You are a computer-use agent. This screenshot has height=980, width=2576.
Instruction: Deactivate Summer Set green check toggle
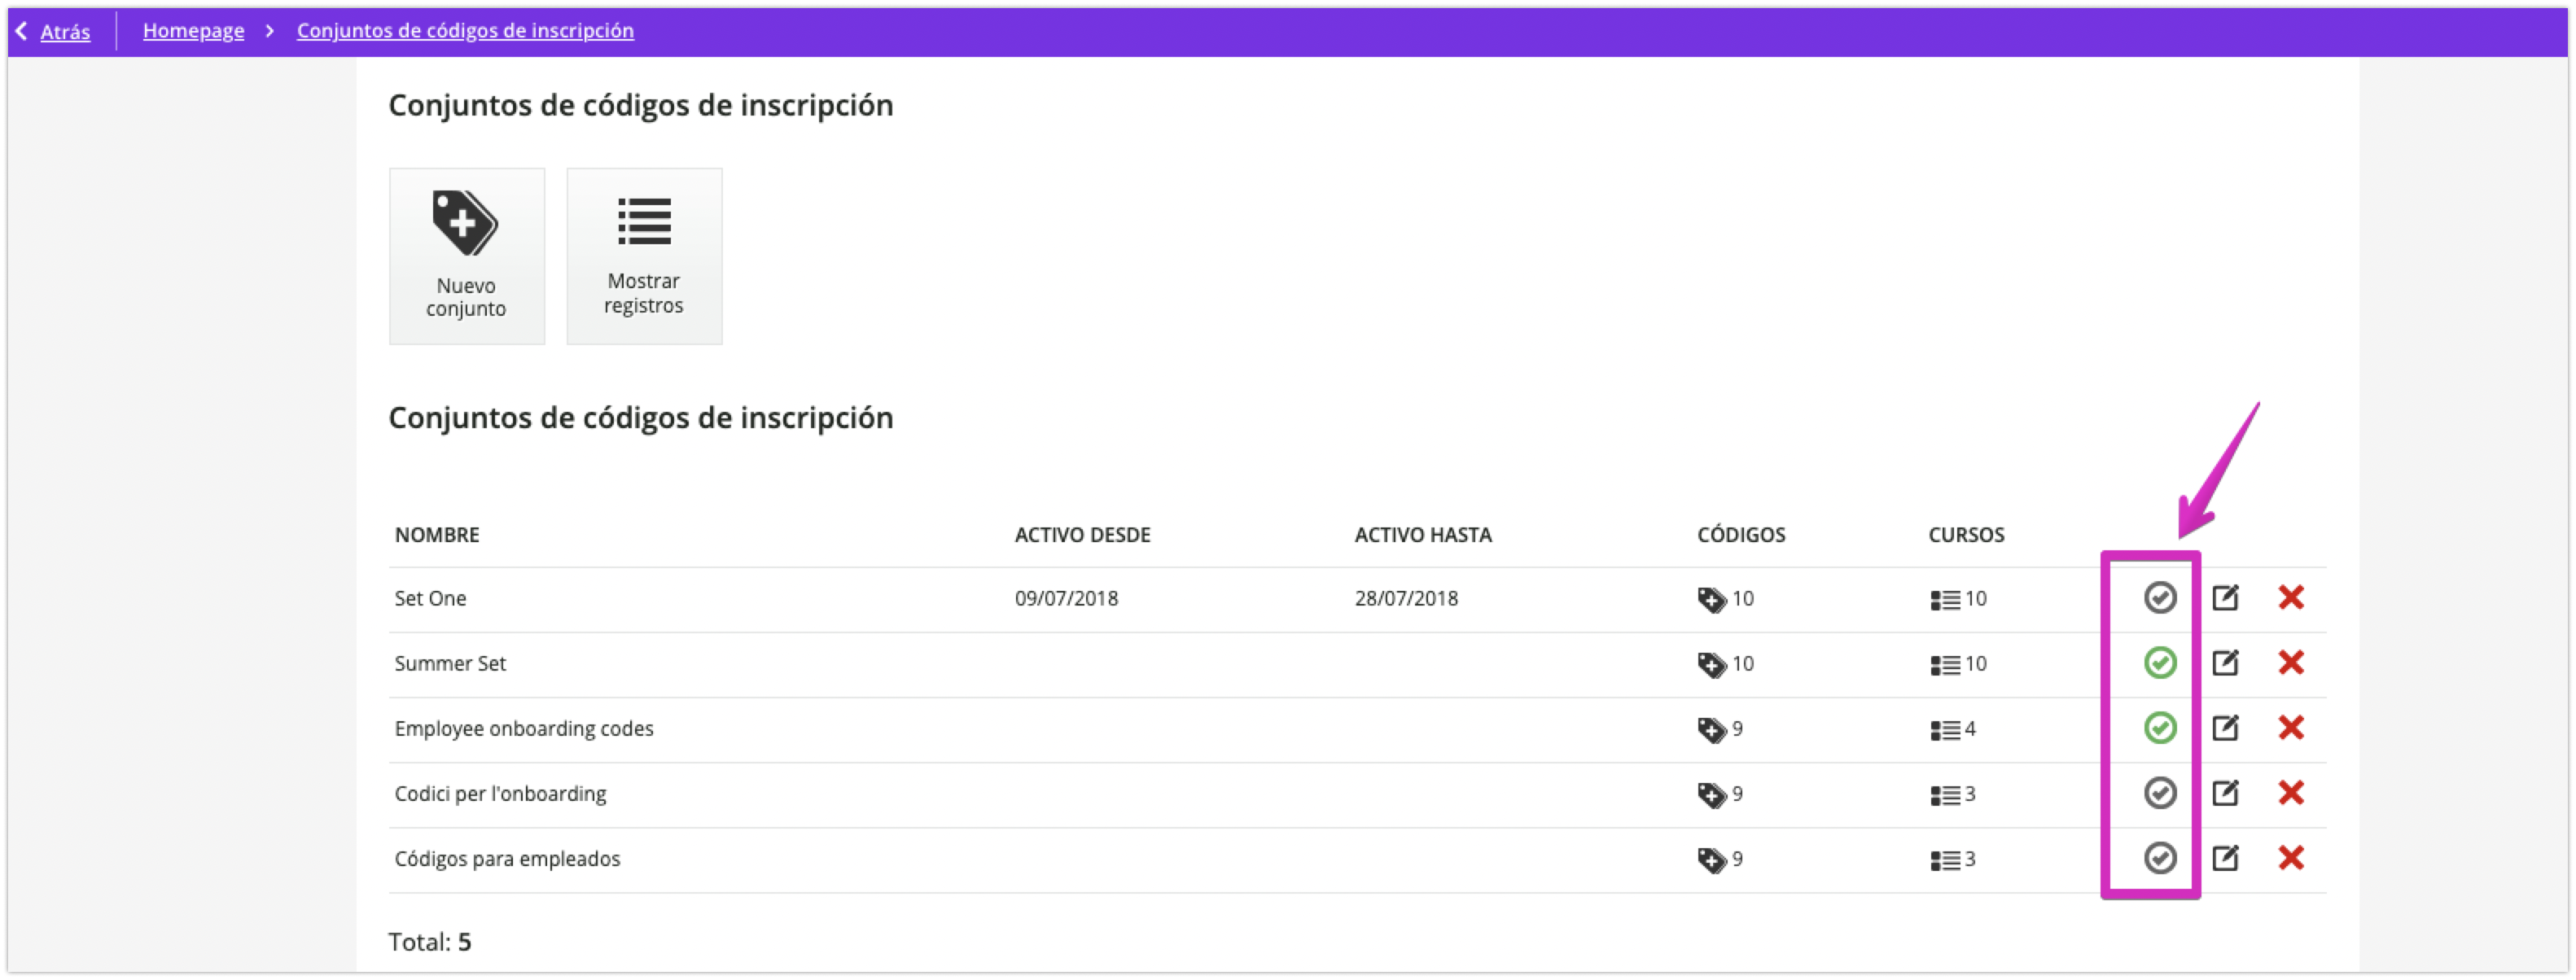[2160, 663]
